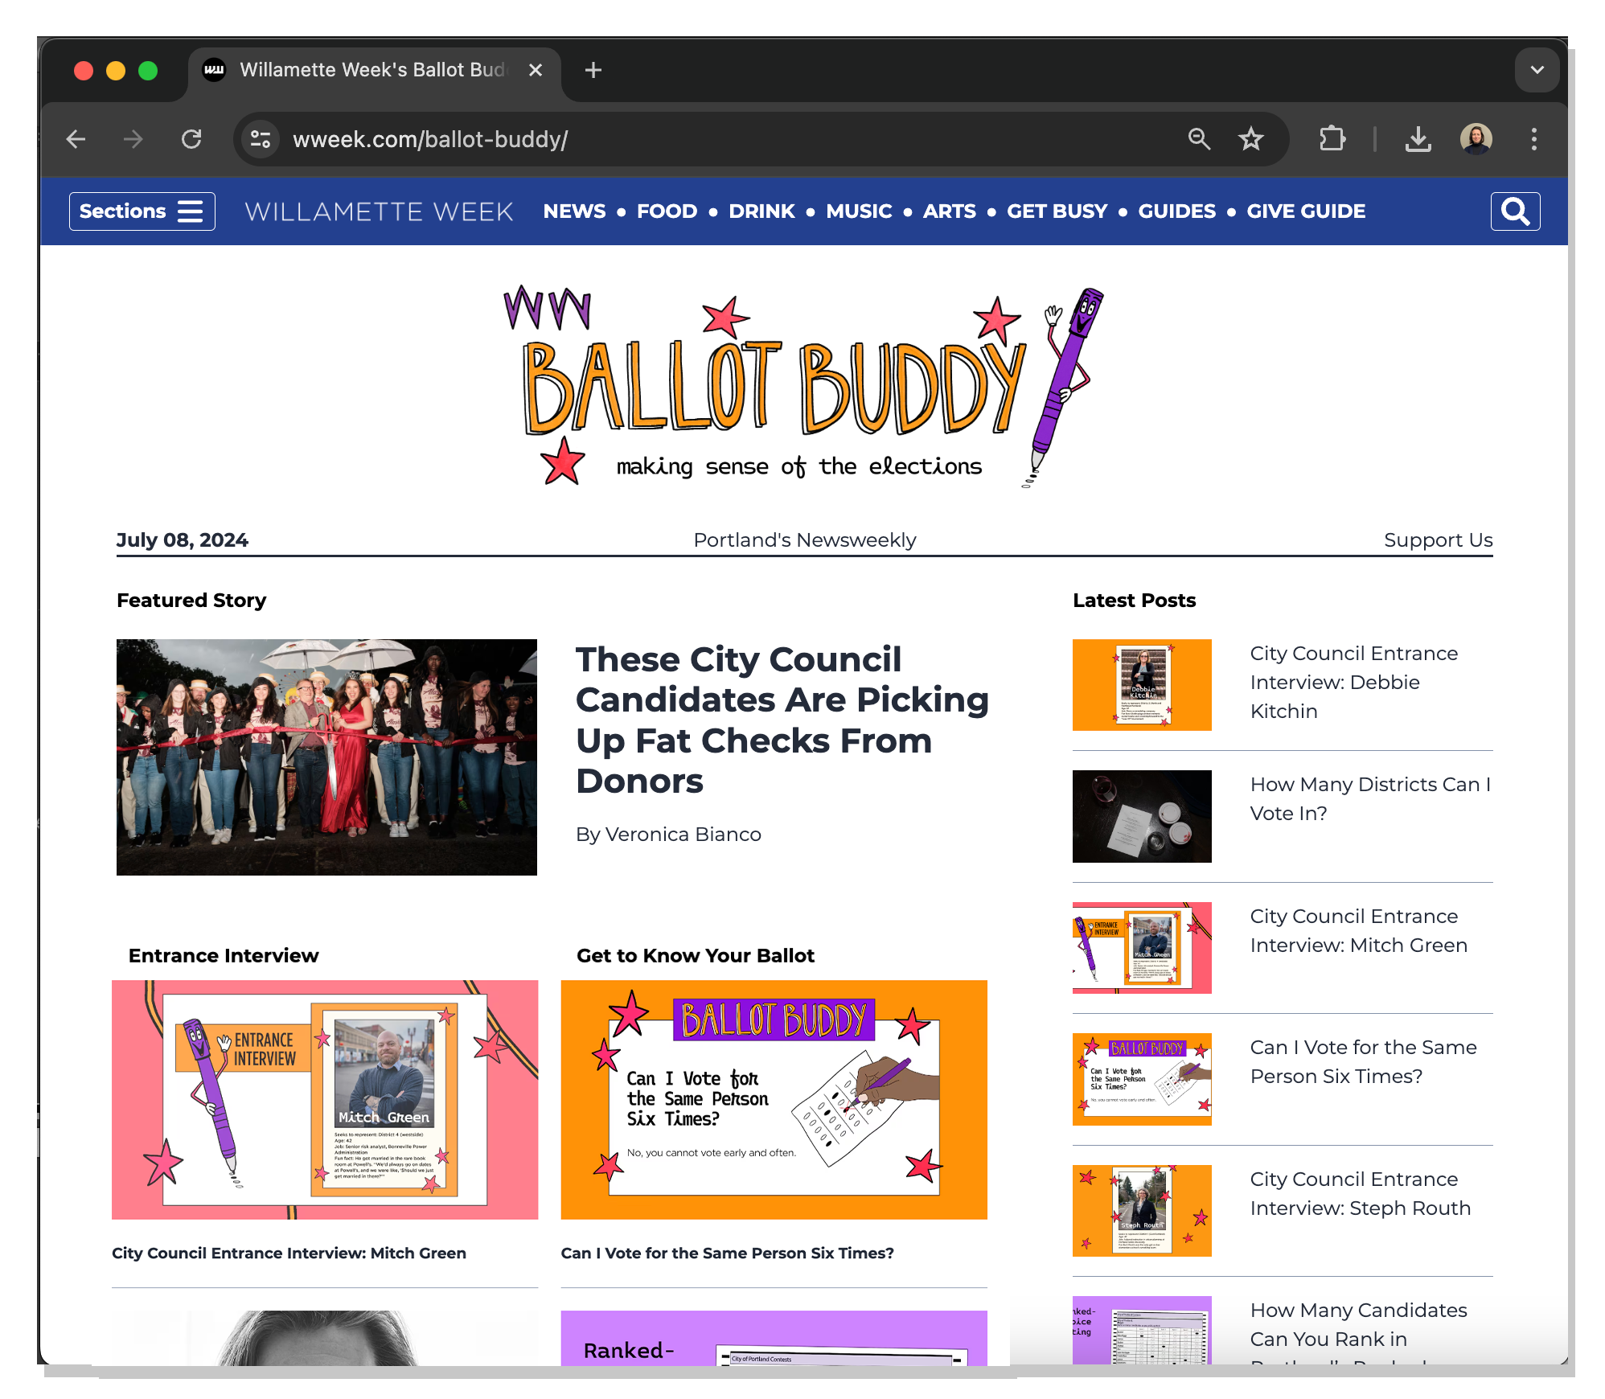Screen dimensions: 1605x1399
Task: Expand the tab search chevron
Action: coord(1537,70)
